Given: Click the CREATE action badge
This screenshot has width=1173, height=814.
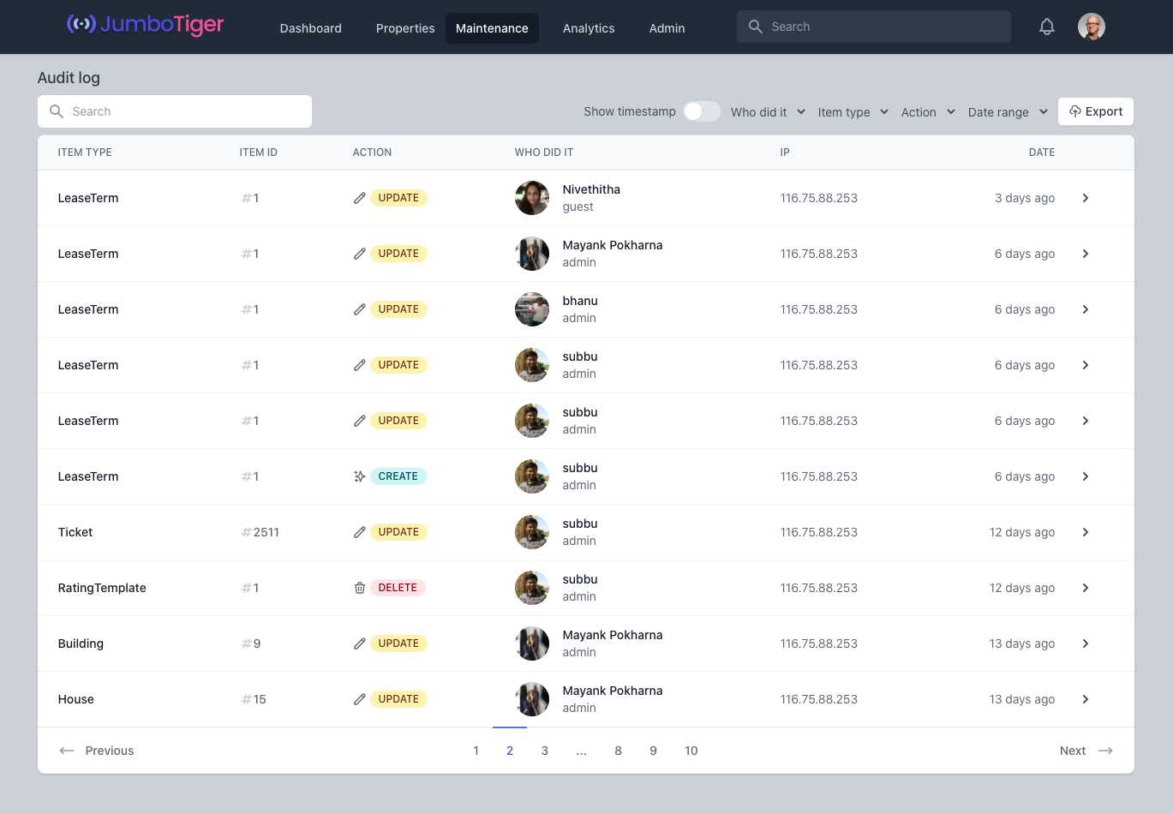Looking at the screenshot, I should pos(398,476).
